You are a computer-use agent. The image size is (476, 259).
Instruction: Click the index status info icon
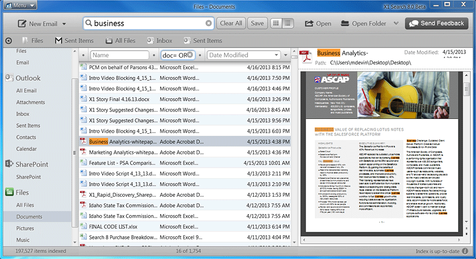pyautogui.click(x=465, y=251)
